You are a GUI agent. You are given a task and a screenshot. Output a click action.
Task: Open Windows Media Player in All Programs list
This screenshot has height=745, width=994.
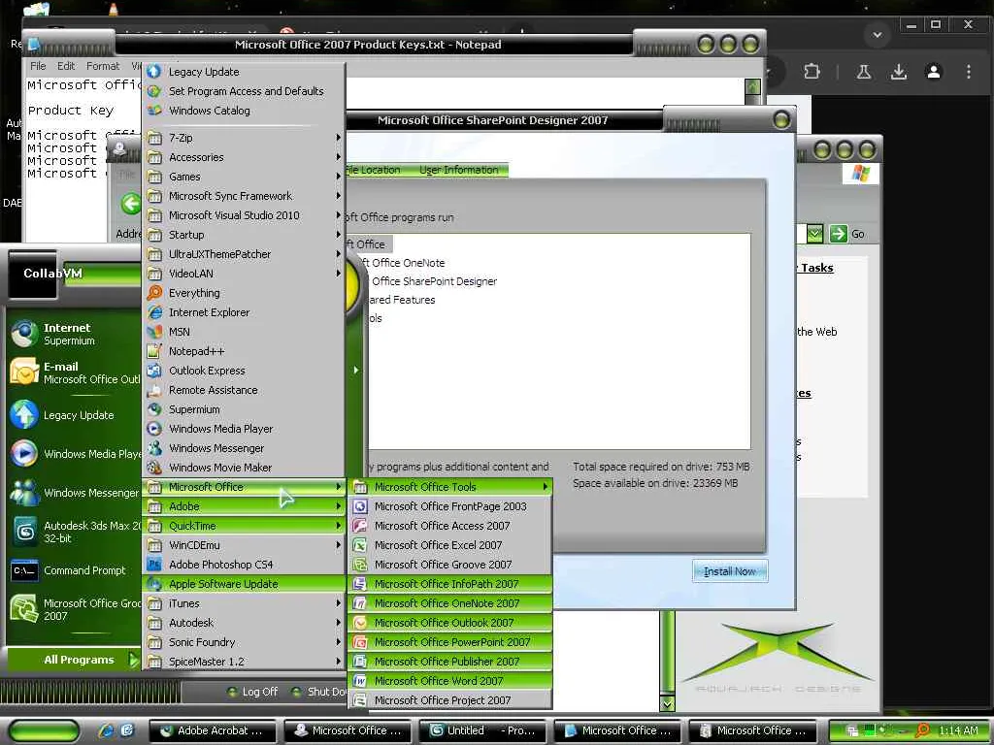pyautogui.click(x=244, y=429)
